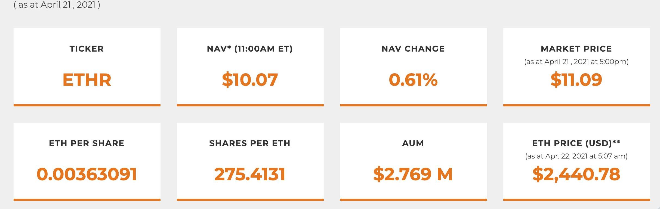Select the 275.4131 shares per ETH value
This screenshot has width=660, height=209.
(x=250, y=174)
